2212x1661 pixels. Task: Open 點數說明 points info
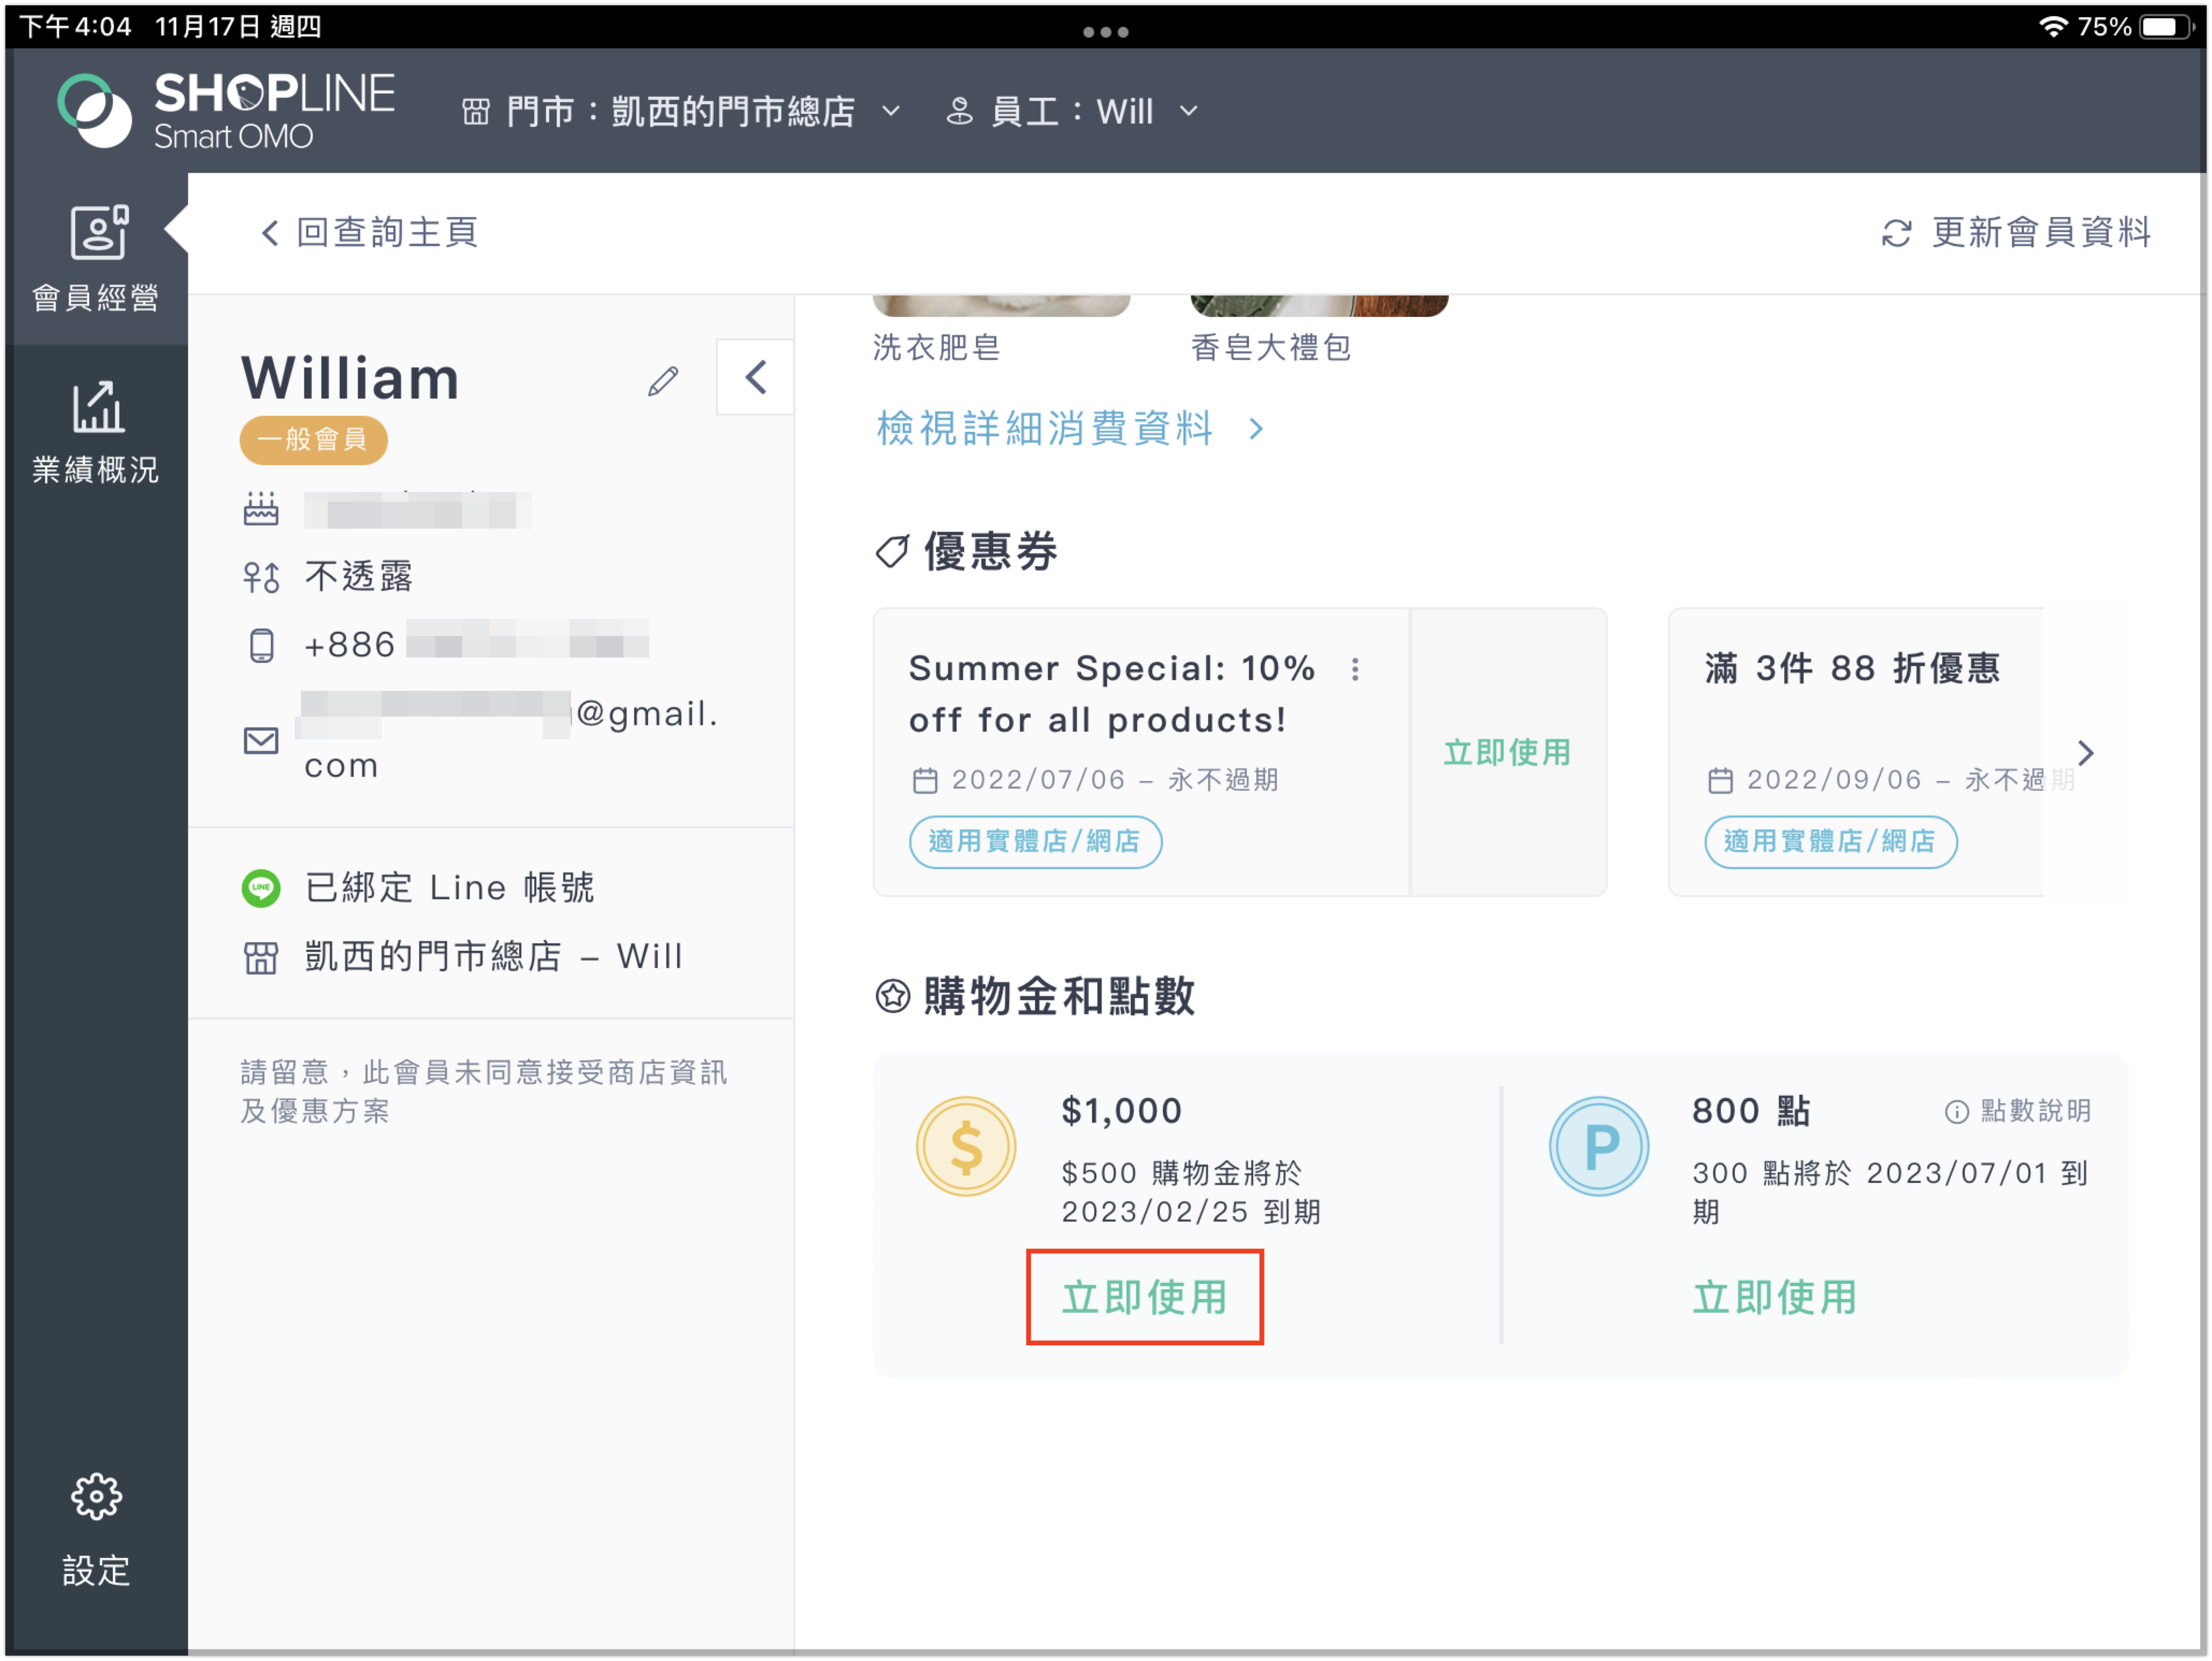pos(2017,1111)
